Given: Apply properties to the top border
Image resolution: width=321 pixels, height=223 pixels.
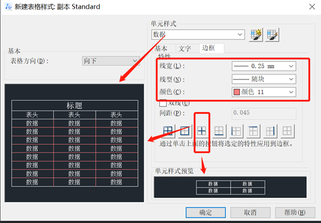Looking at the screenshot, I should 253,131.
